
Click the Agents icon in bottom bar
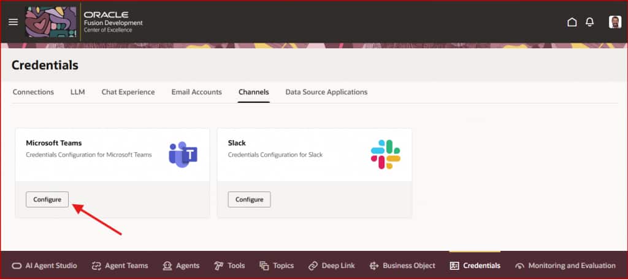click(167, 266)
